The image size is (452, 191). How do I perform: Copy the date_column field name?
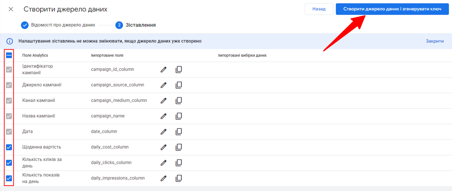pos(179,132)
